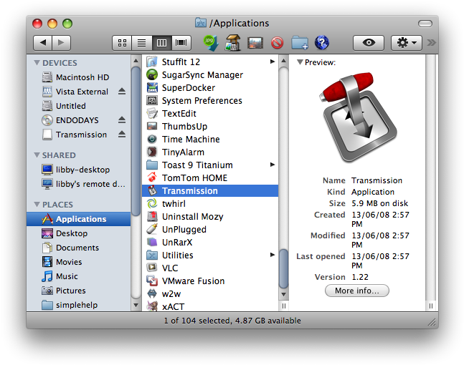Viewport: 464px width, 365px height.
Task: Collapse the SHARED sidebar section
Action: [37, 155]
